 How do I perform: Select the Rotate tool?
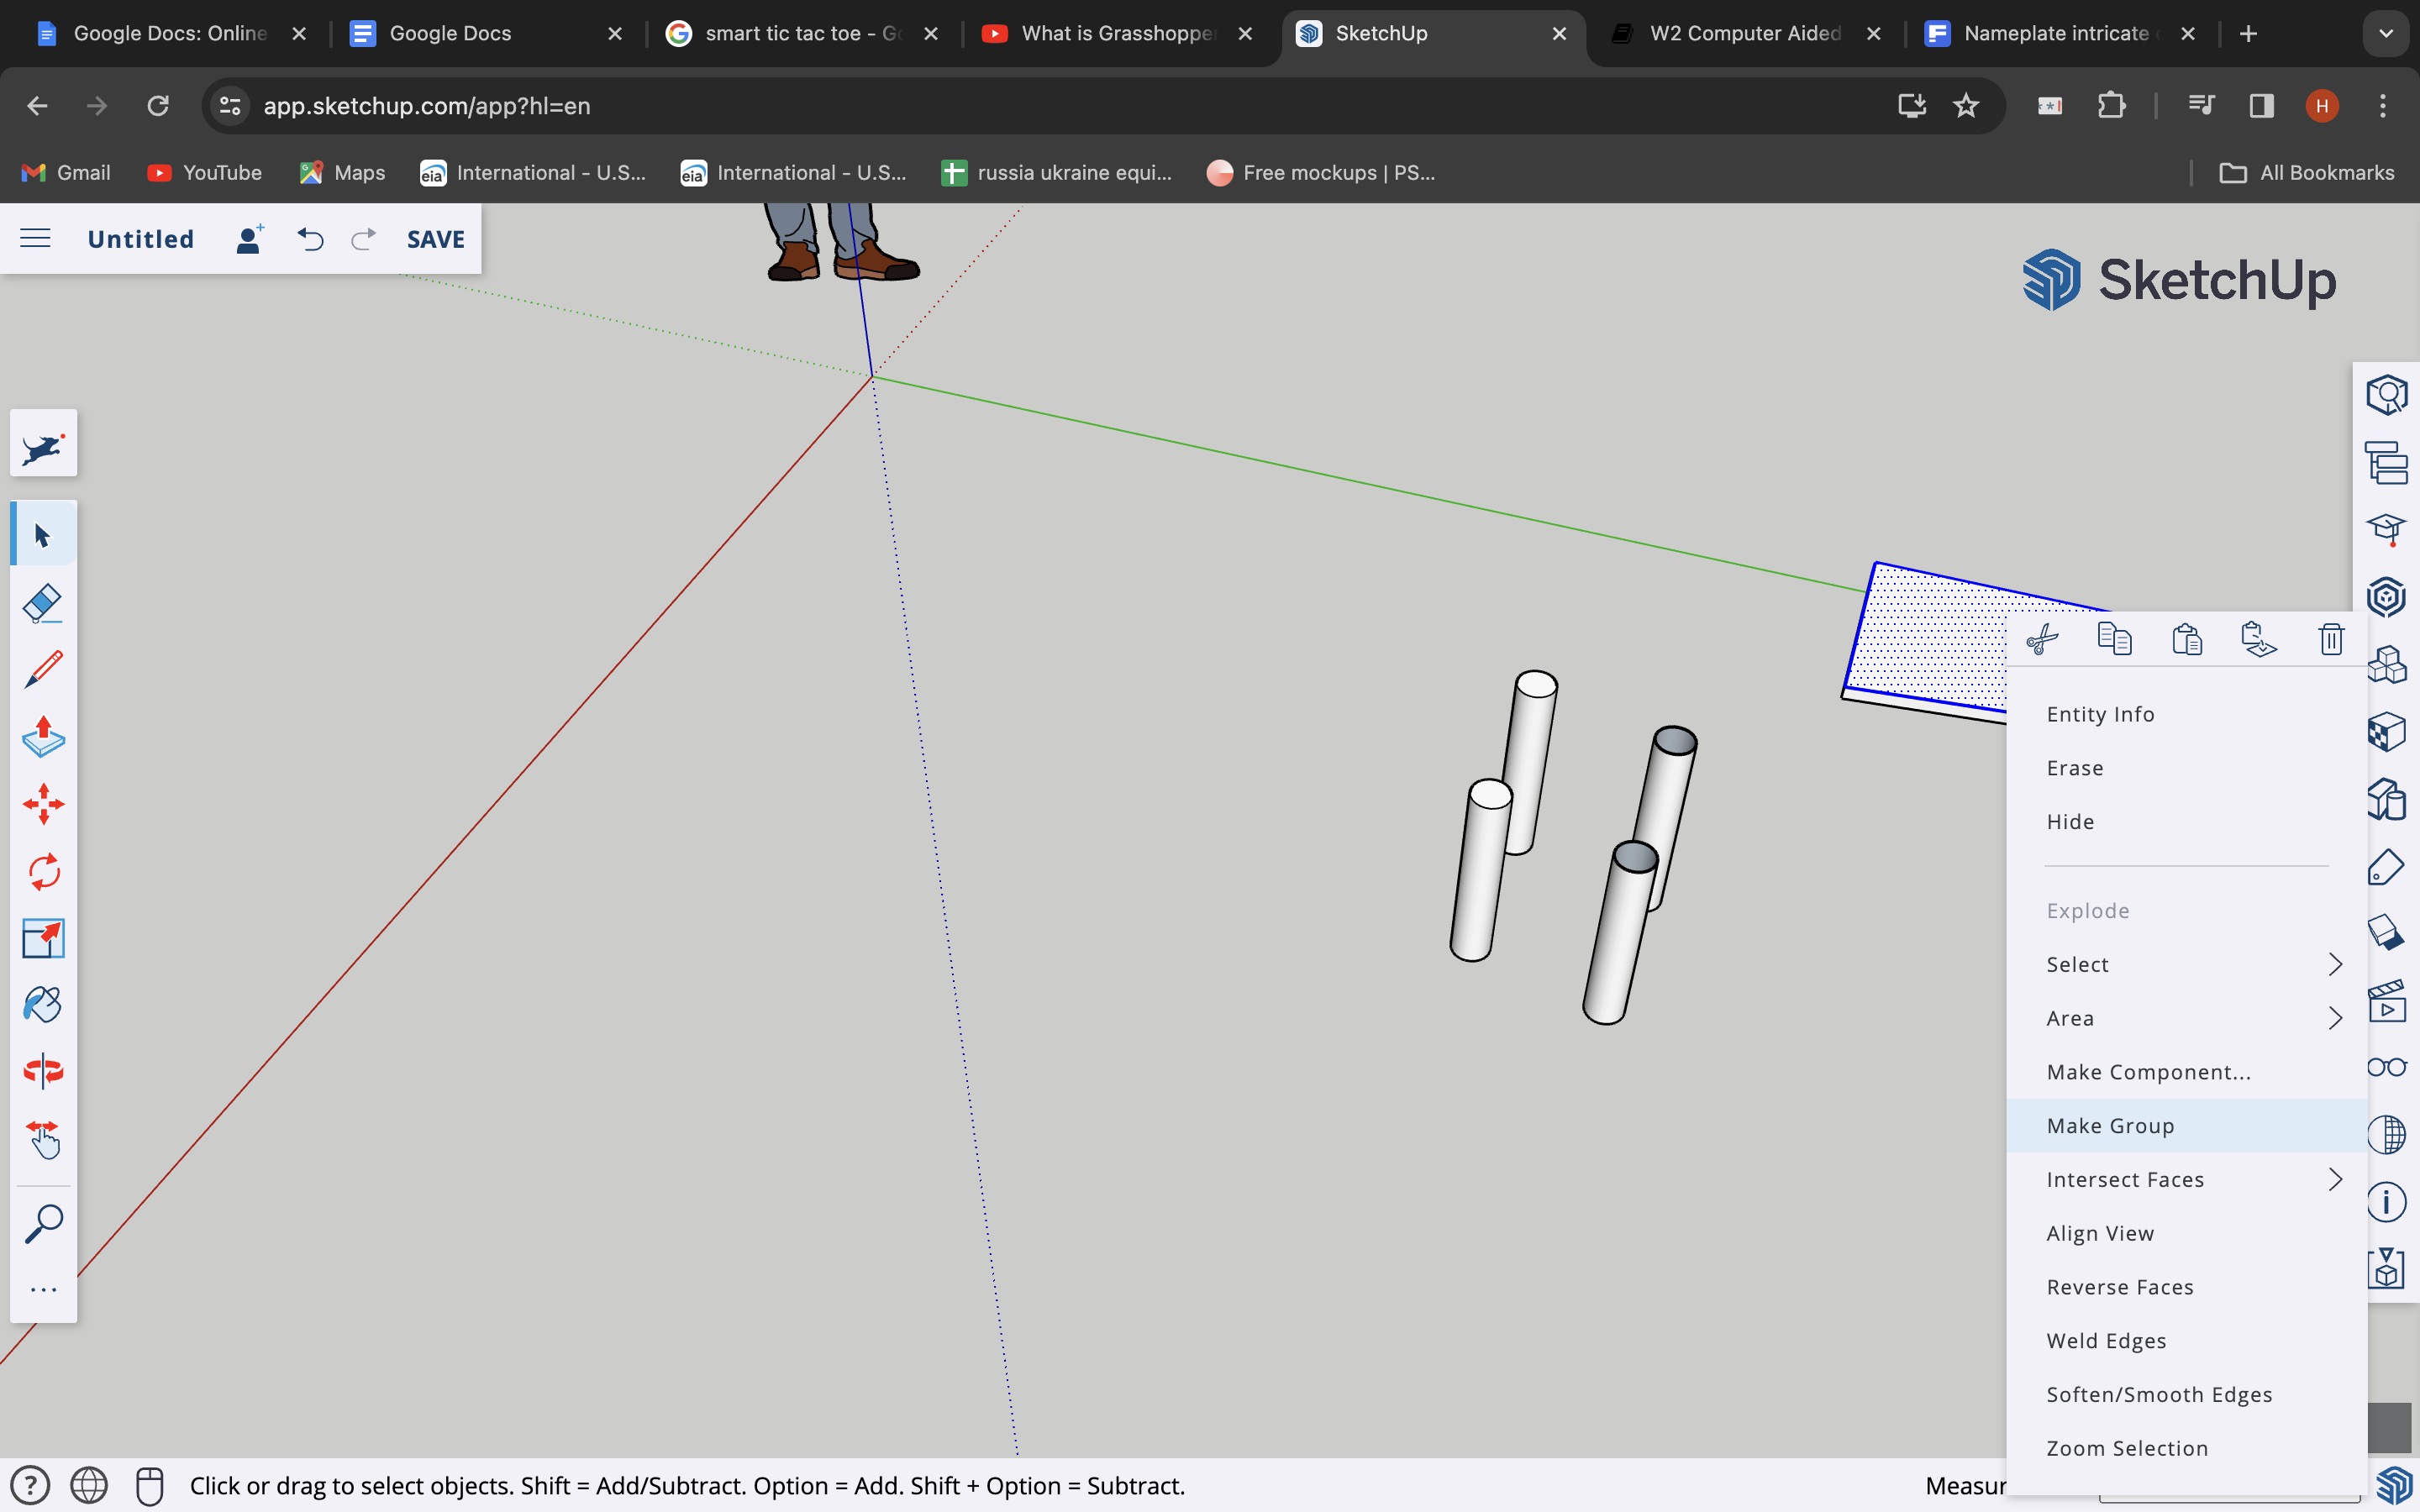pyautogui.click(x=43, y=871)
